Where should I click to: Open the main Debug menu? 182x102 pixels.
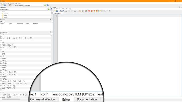(7, 3)
